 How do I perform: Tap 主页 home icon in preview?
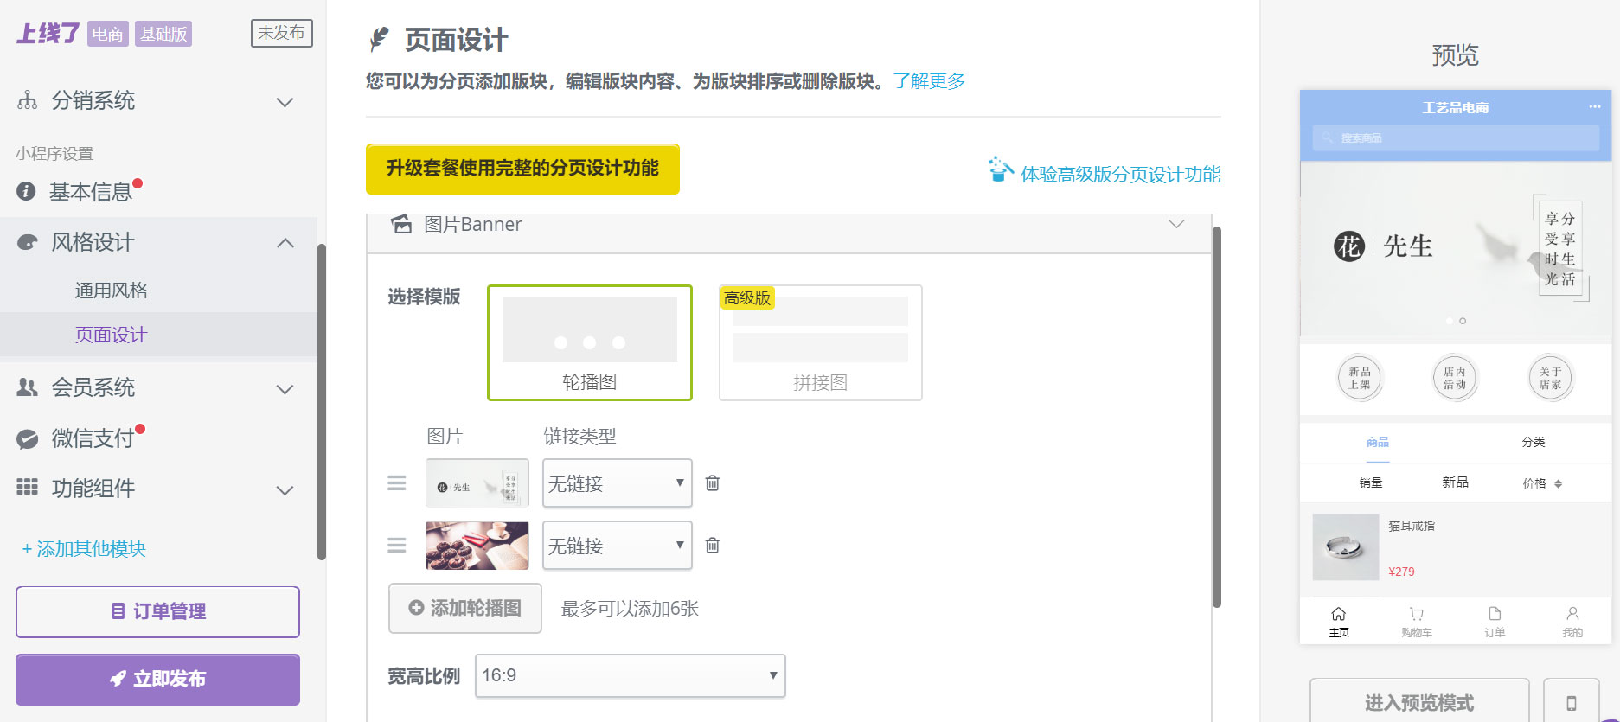1339,614
